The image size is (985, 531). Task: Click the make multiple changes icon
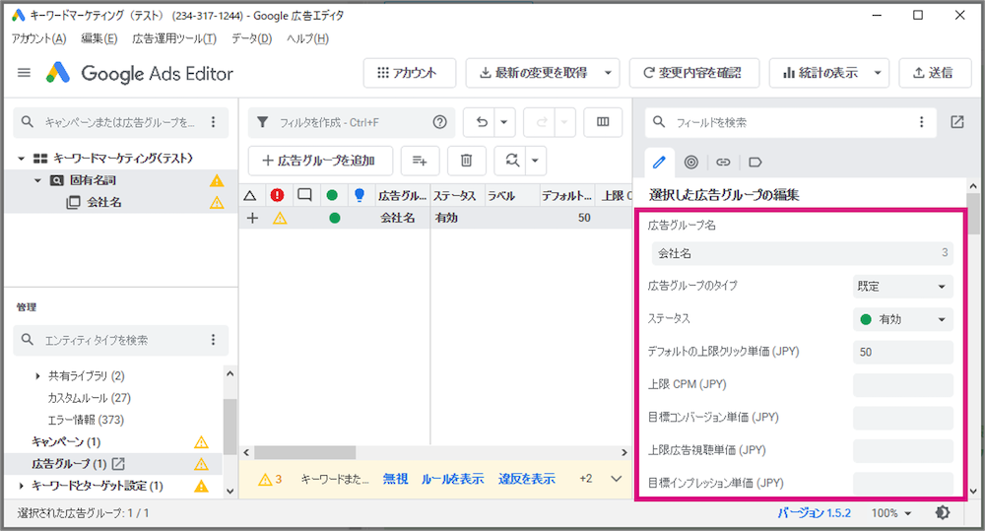pyautogui.click(x=420, y=161)
